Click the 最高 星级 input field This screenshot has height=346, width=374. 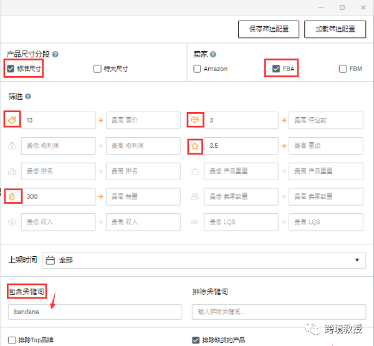[x=326, y=146]
